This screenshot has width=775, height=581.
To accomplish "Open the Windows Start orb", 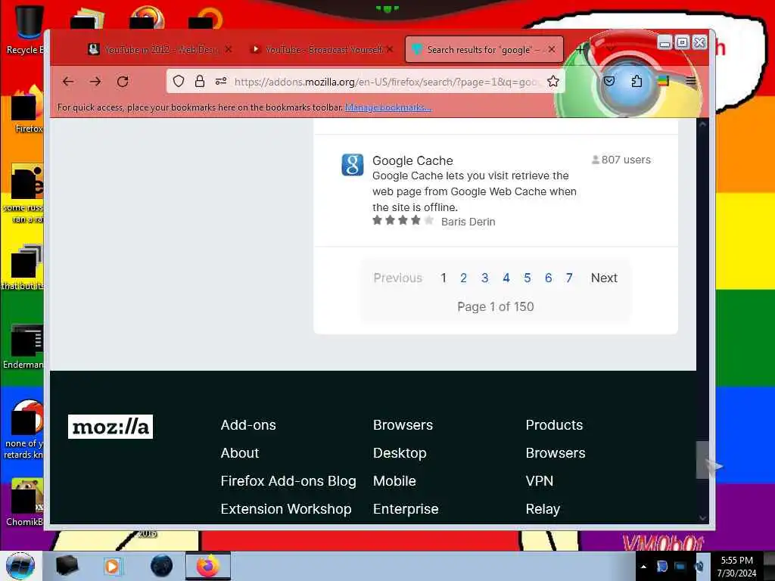I will pos(20,566).
